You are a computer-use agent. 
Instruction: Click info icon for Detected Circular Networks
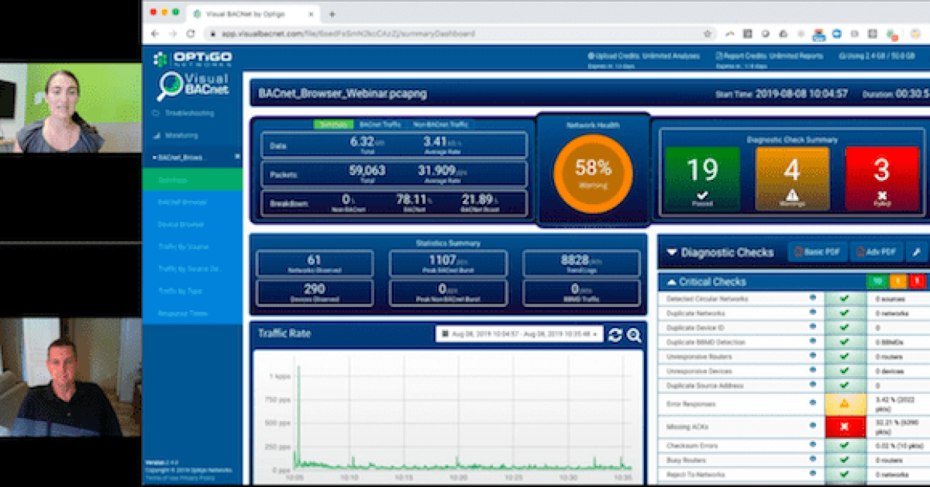click(813, 298)
